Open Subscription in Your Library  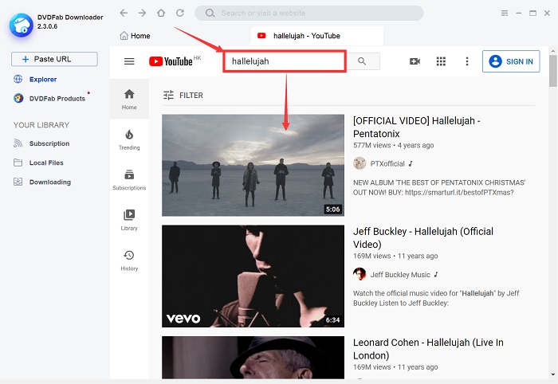click(x=41, y=143)
